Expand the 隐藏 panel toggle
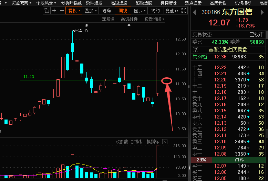 [172, 11]
